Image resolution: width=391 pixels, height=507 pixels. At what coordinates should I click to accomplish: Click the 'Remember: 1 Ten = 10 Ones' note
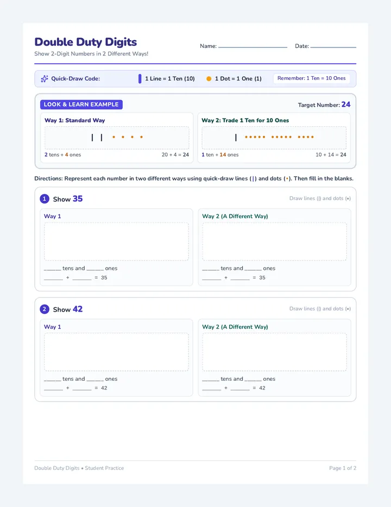pos(312,78)
